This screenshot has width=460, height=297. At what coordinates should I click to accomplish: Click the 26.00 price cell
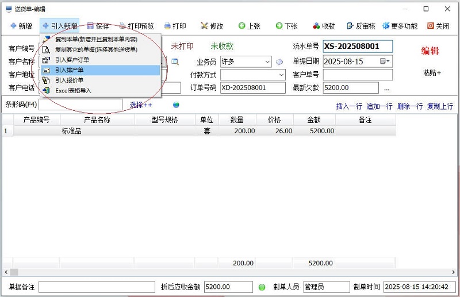(x=275, y=131)
